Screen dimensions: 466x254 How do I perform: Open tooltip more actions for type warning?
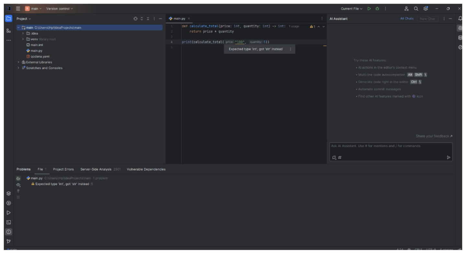290,49
